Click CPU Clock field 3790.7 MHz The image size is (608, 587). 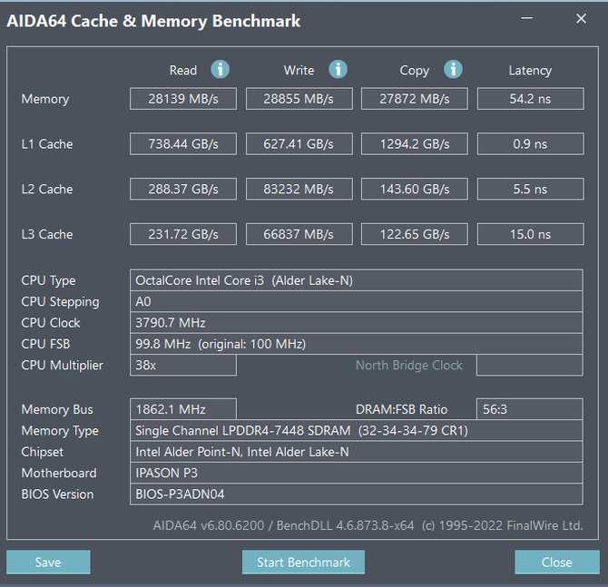356,323
